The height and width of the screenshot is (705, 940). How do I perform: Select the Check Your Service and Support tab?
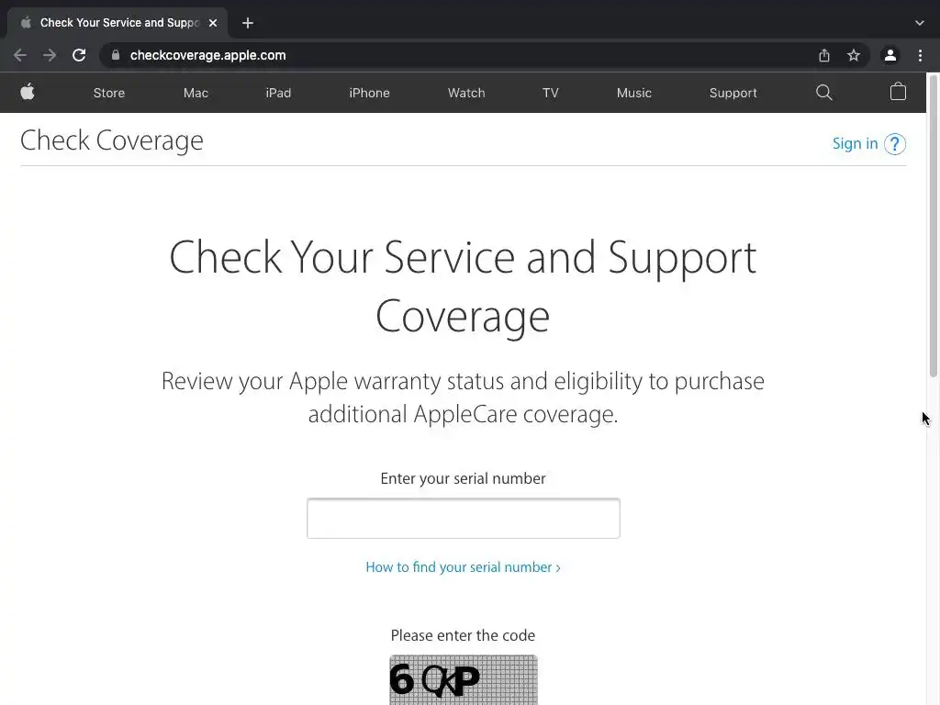(117, 23)
